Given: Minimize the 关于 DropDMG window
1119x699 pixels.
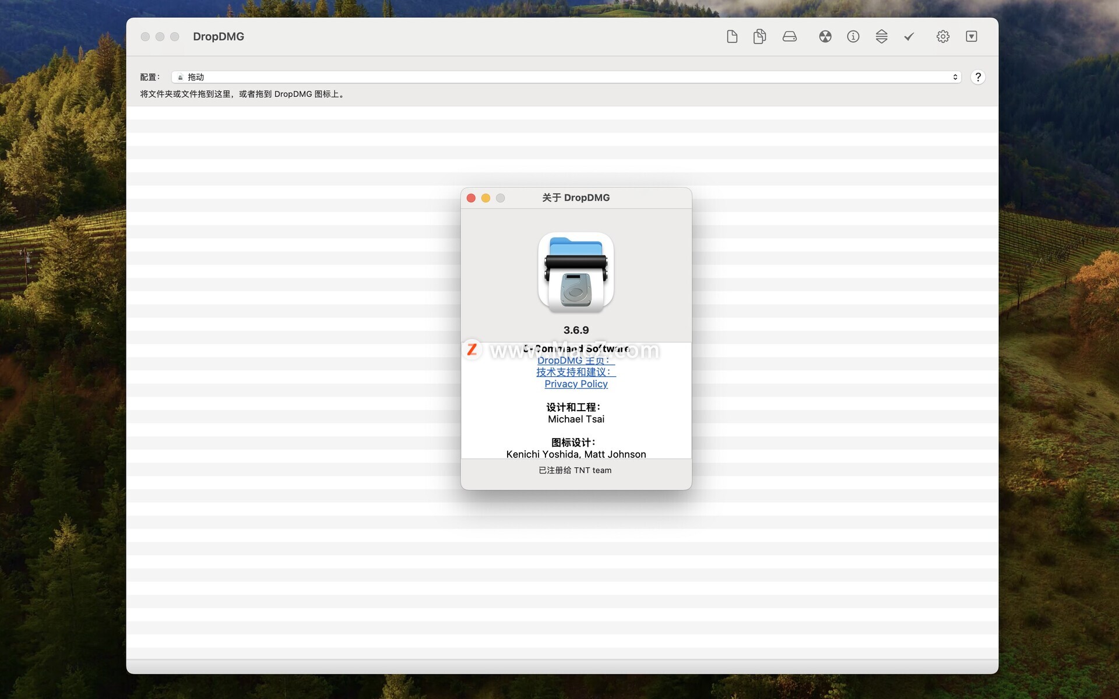Looking at the screenshot, I should (x=485, y=198).
